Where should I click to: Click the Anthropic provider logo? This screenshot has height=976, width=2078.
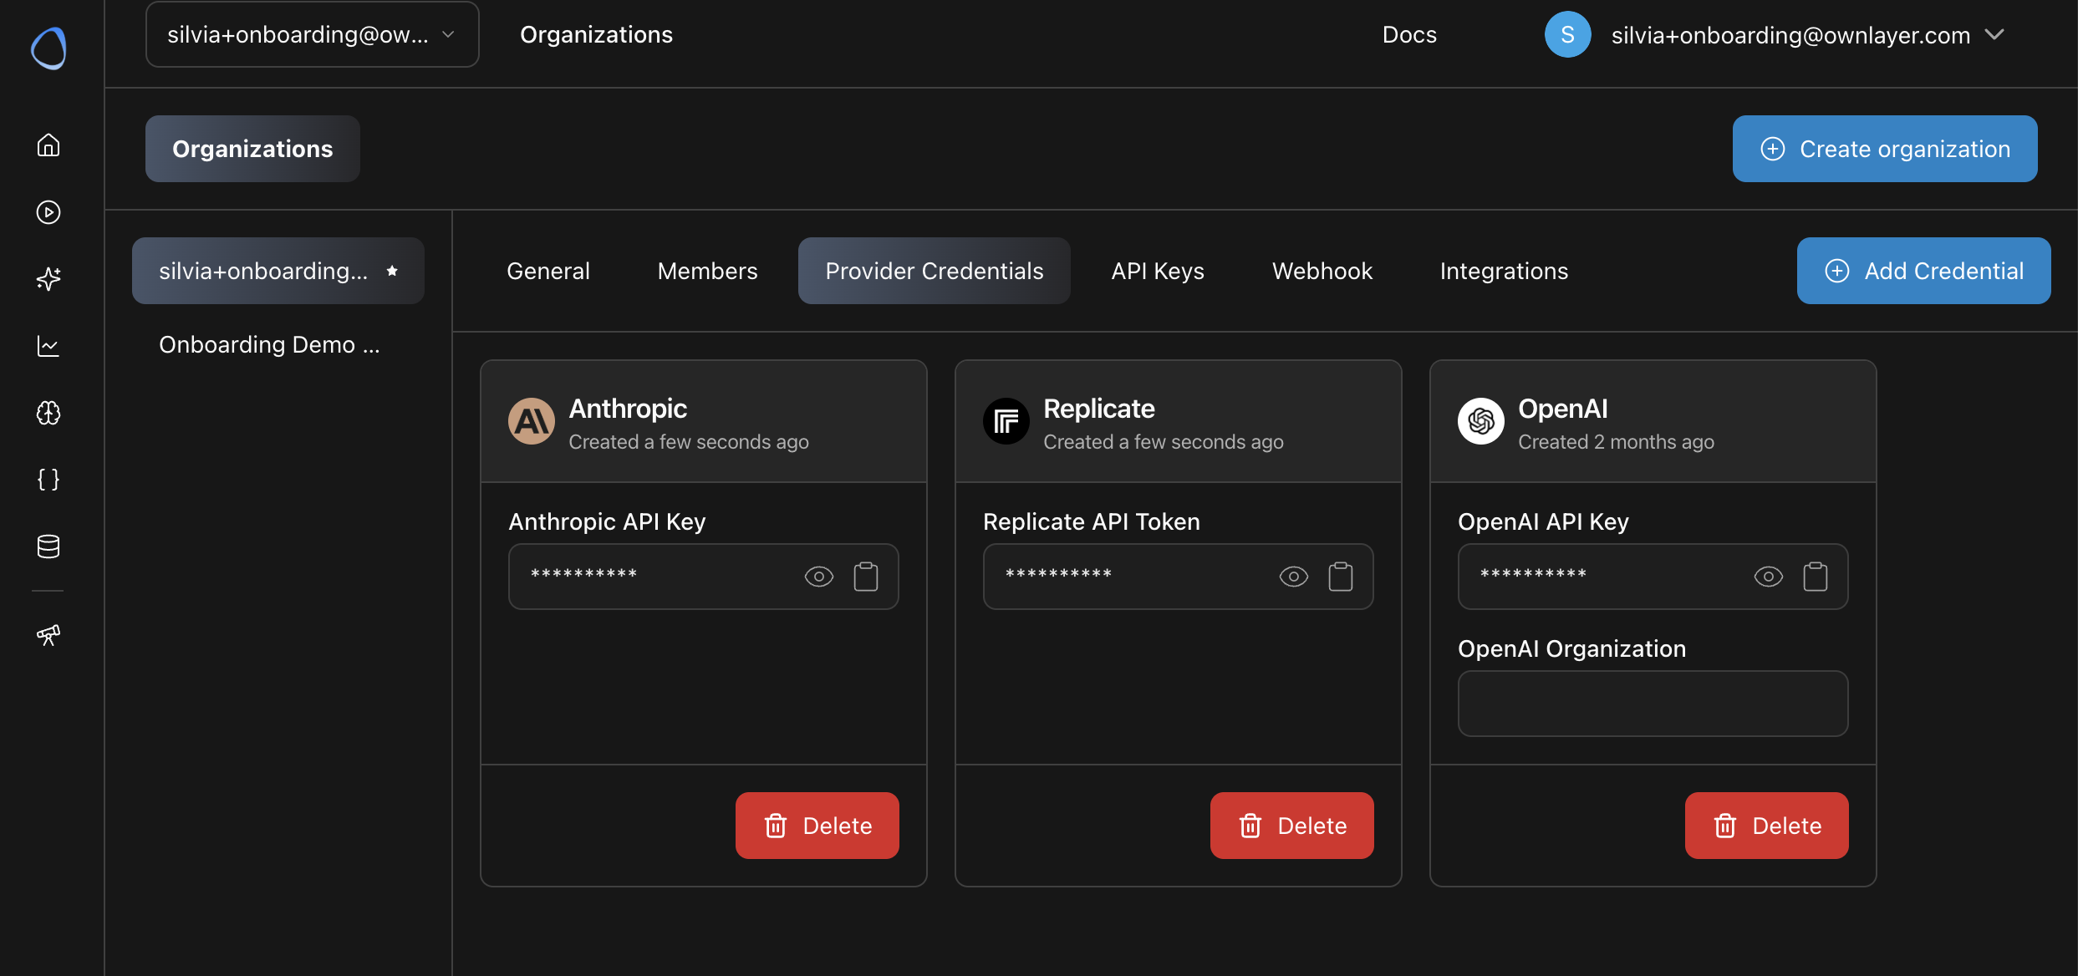coord(532,421)
